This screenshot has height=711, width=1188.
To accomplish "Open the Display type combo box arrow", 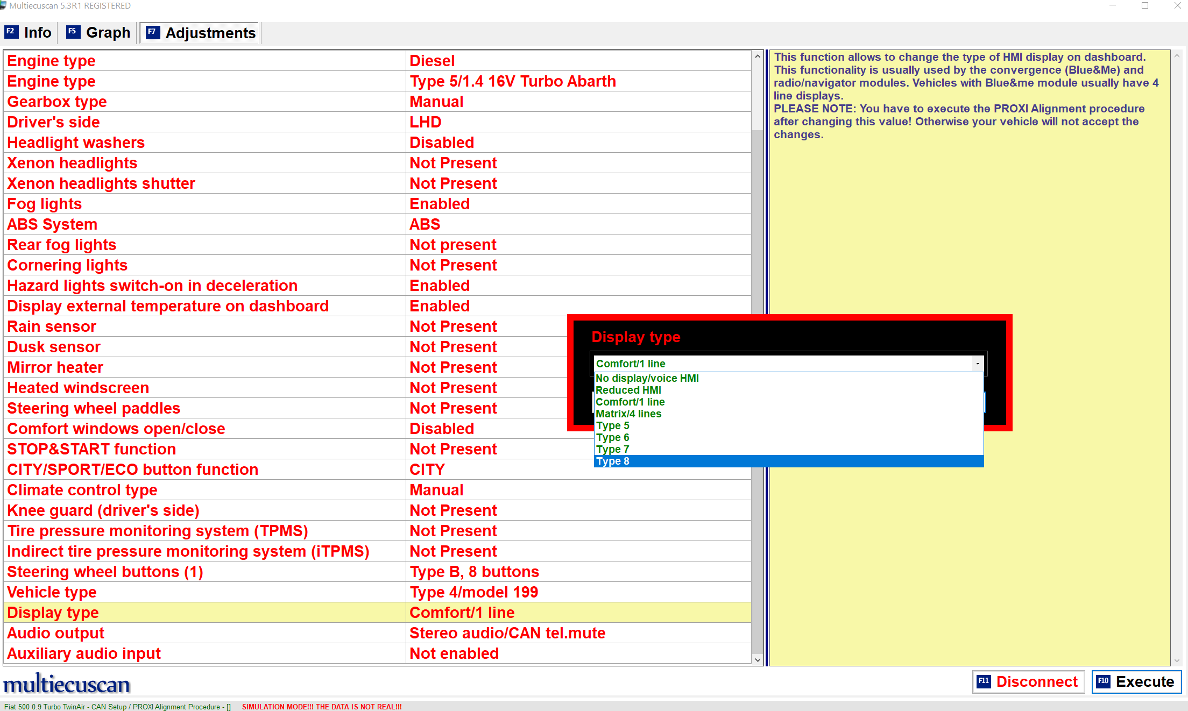I will pyautogui.click(x=978, y=364).
